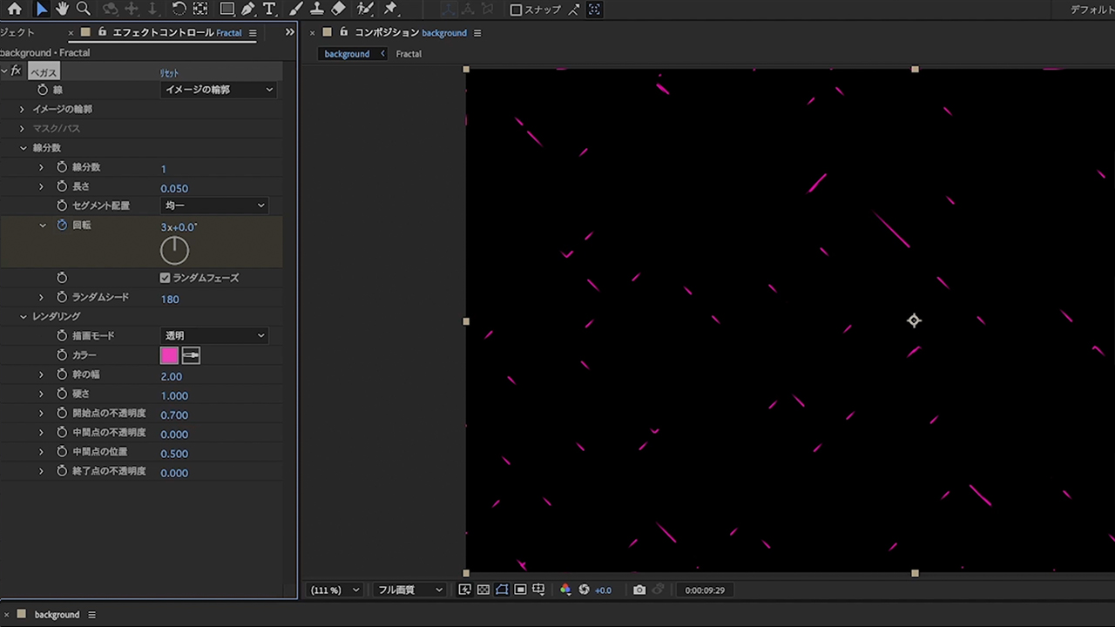Open the 線 イメージの輪郭 dropdown

pos(219,90)
